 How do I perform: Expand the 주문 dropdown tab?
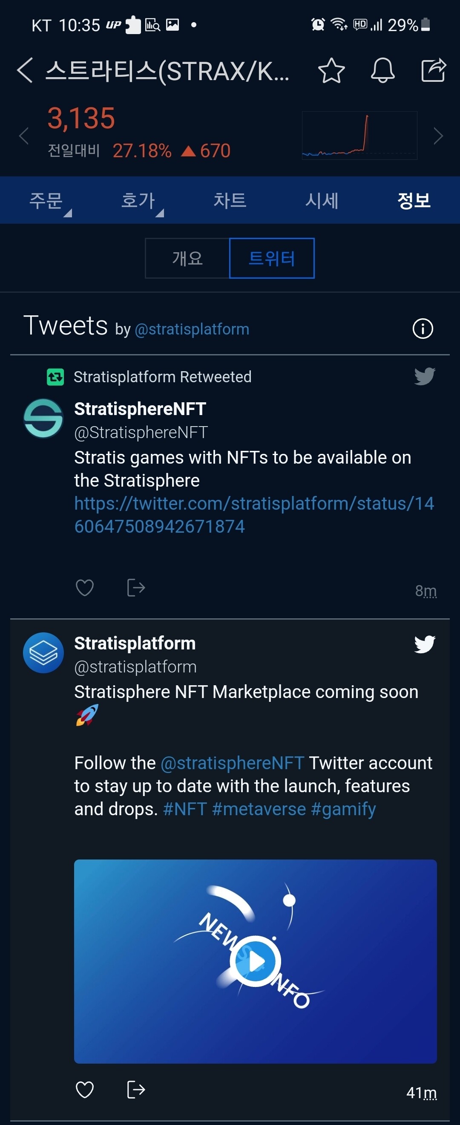[47, 200]
